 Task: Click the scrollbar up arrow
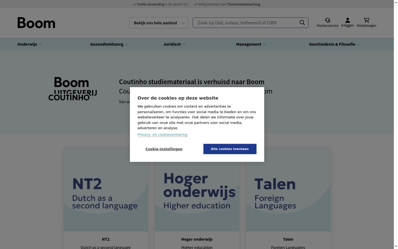click(x=396, y=2)
